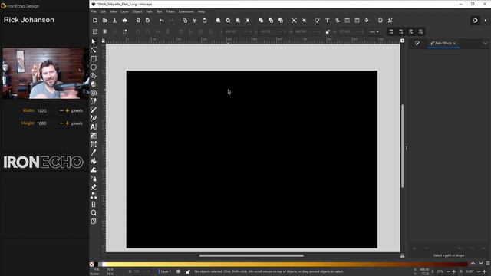
Task: Select the Paint bucket tool
Action: (x=94, y=162)
